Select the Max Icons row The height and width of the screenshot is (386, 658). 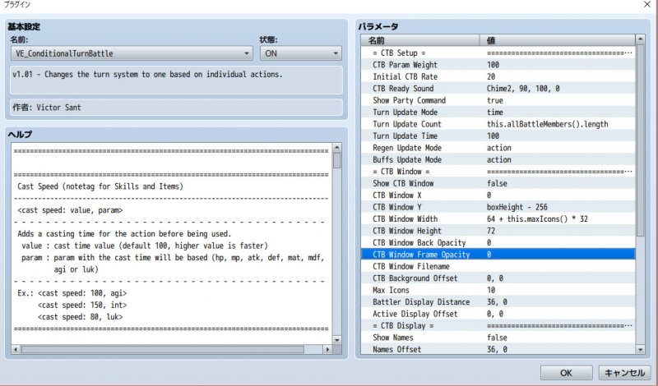click(498, 290)
